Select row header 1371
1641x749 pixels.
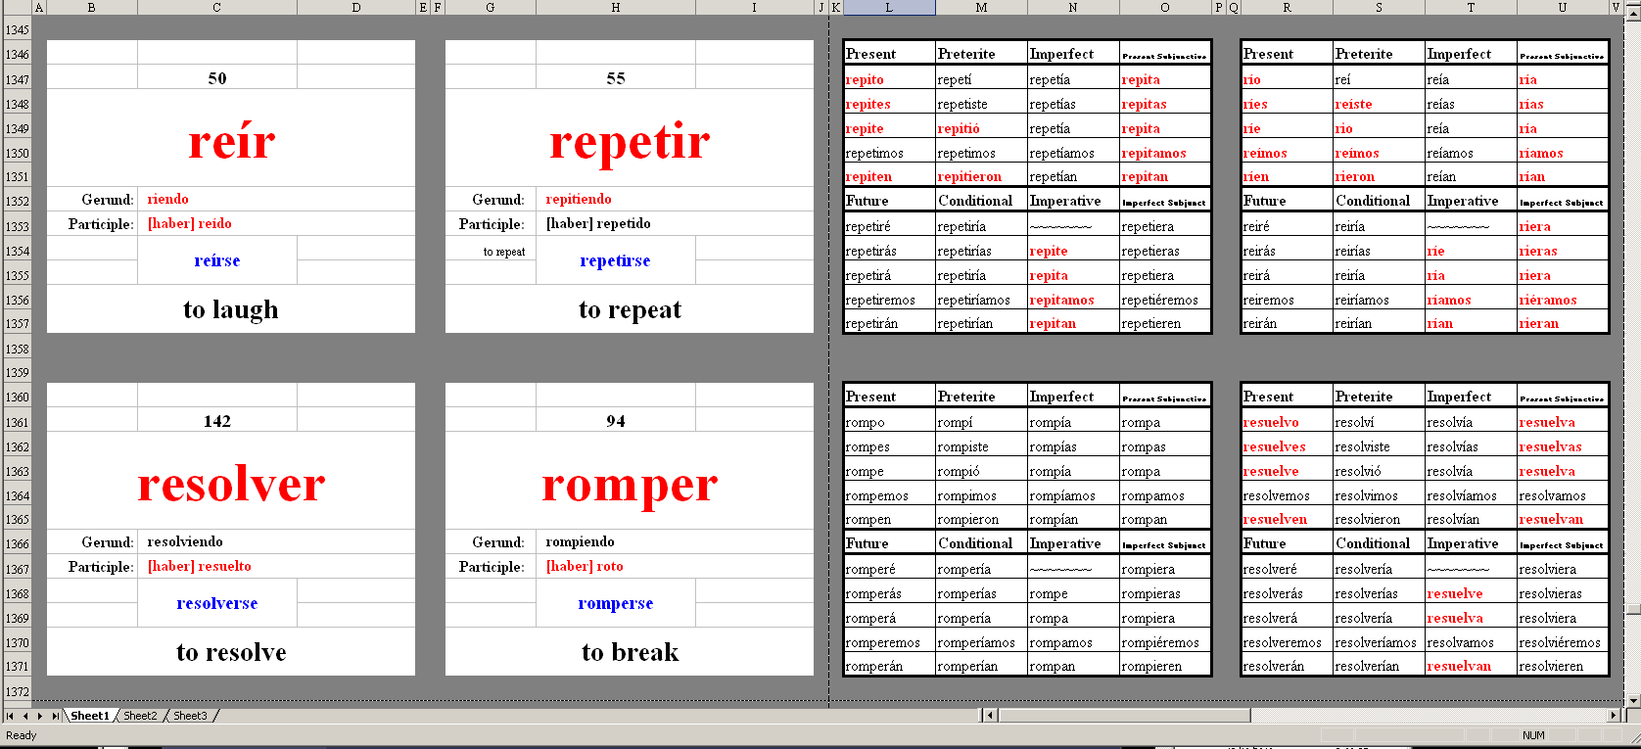(x=17, y=666)
